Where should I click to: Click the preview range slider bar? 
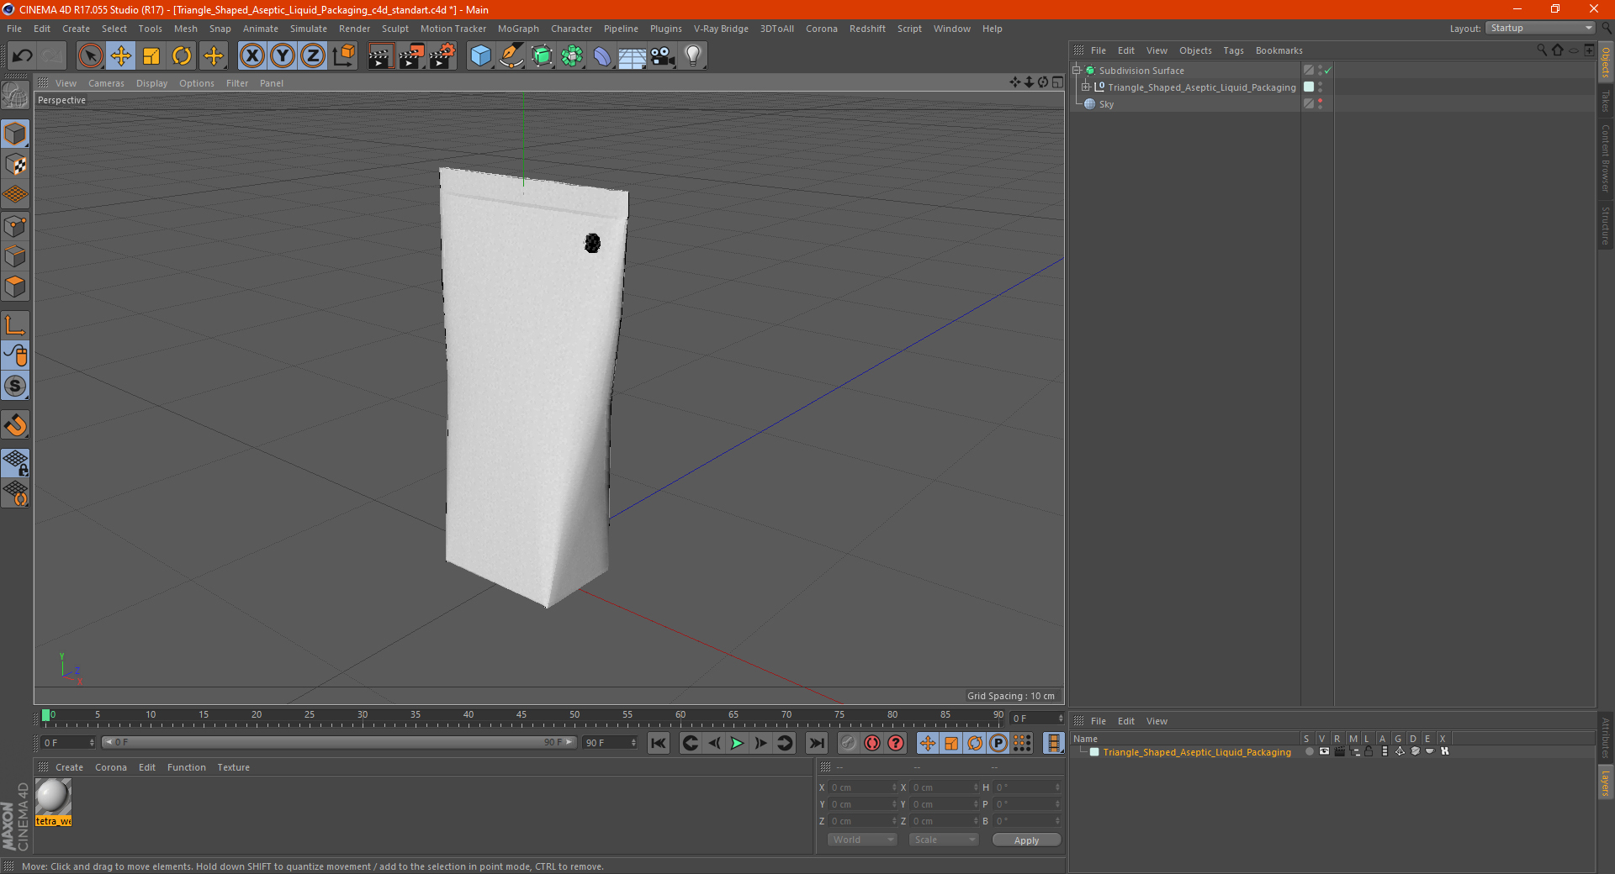tap(339, 743)
